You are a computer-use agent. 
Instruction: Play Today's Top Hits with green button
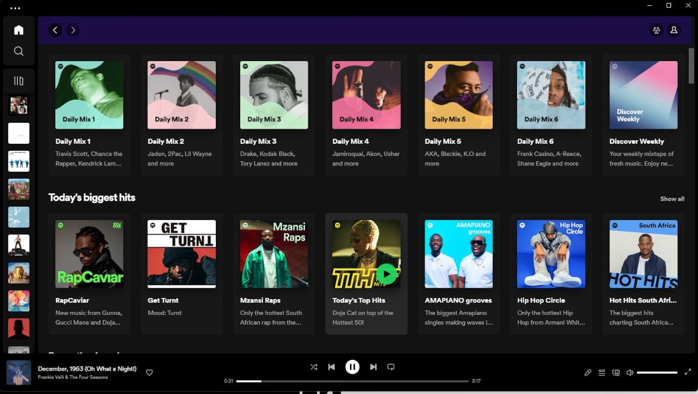[x=386, y=274]
